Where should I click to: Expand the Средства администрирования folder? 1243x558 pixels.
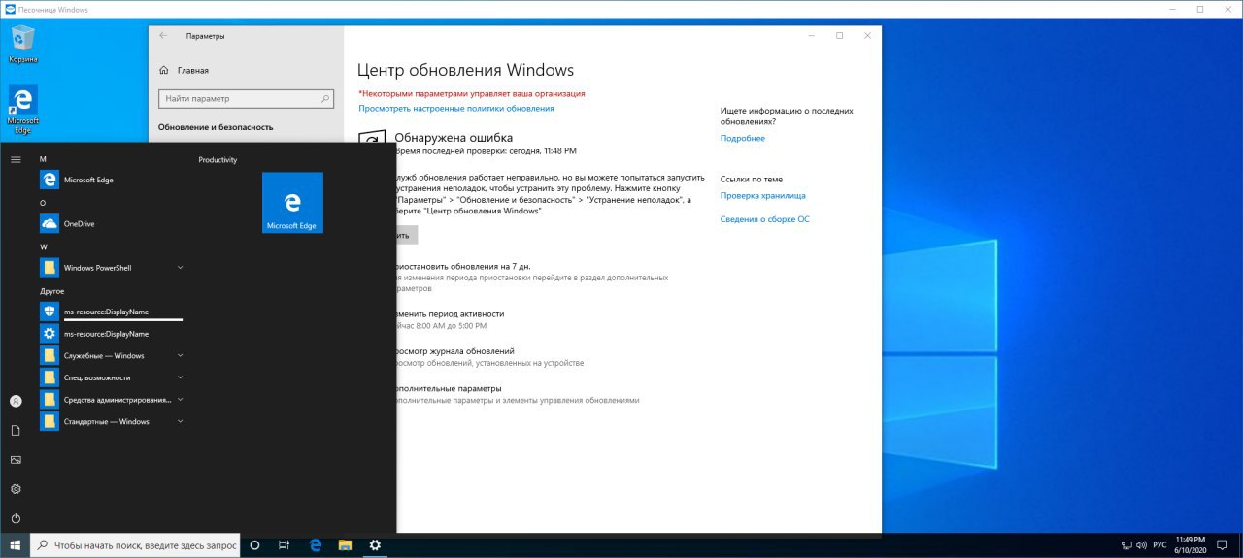[x=111, y=400]
